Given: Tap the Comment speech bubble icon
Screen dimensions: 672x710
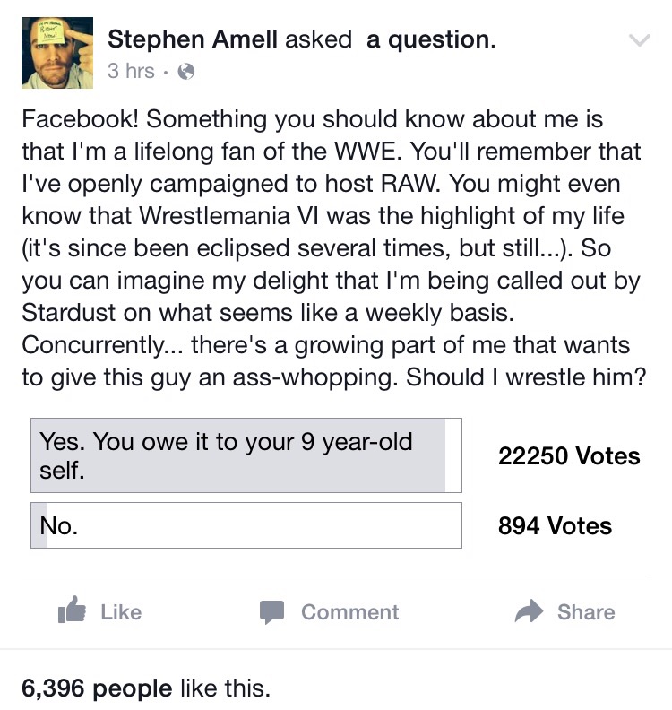Looking at the screenshot, I should click(x=271, y=612).
